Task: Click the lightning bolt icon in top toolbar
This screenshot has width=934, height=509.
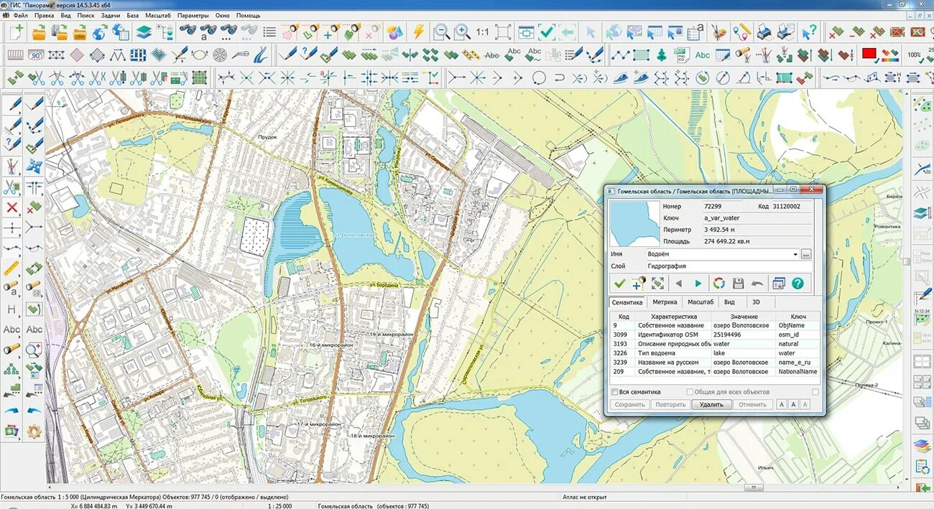Action: click(418, 32)
